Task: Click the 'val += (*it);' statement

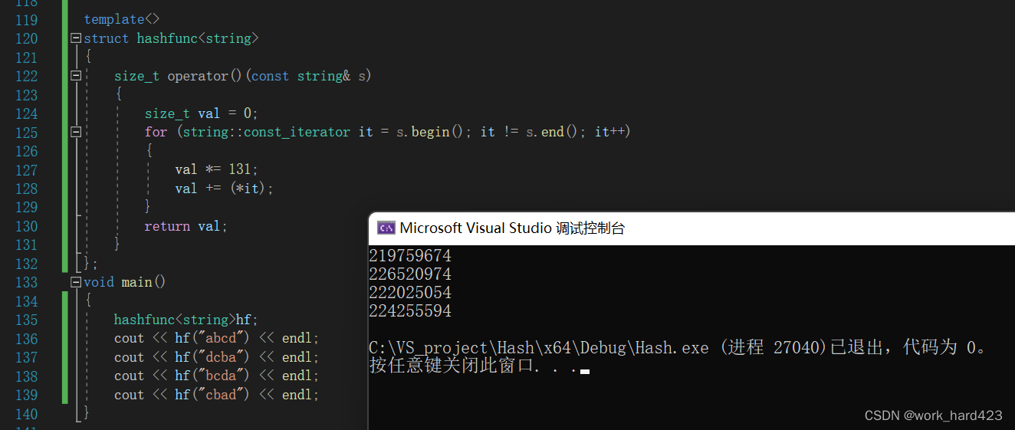Action: 224,189
